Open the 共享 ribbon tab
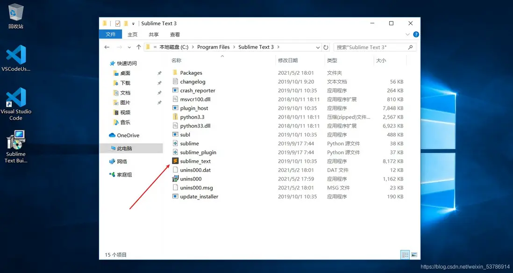 coord(154,35)
